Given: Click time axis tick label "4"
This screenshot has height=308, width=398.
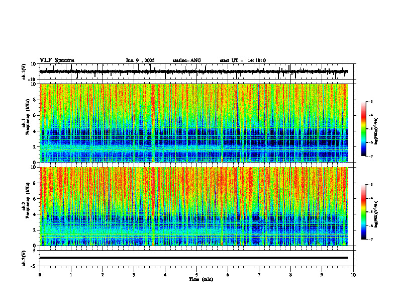Looking at the screenshot, I should (x=165, y=275).
